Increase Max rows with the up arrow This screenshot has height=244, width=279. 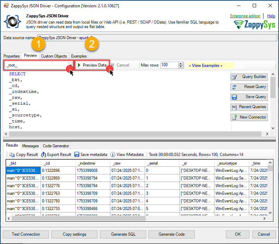181,64
